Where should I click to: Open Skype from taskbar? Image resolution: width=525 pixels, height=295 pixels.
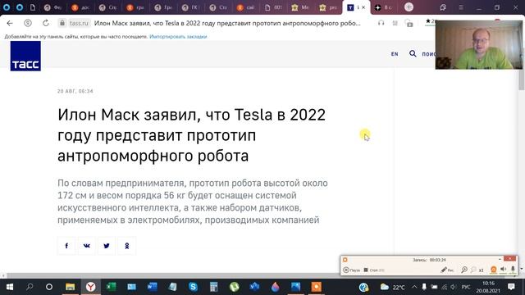pos(194,287)
